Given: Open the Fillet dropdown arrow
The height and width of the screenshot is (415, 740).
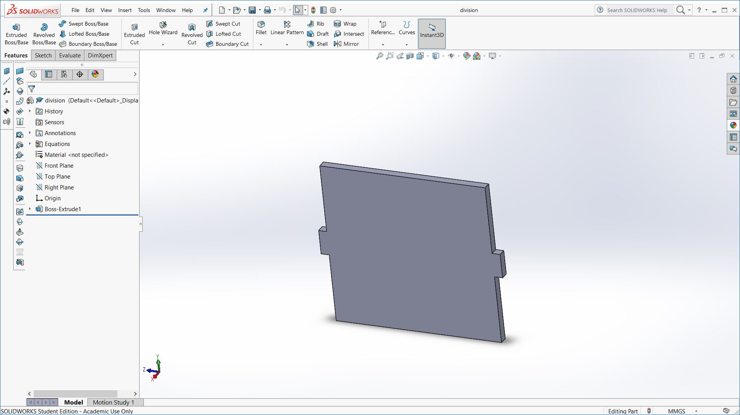Looking at the screenshot, I should pos(261,45).
